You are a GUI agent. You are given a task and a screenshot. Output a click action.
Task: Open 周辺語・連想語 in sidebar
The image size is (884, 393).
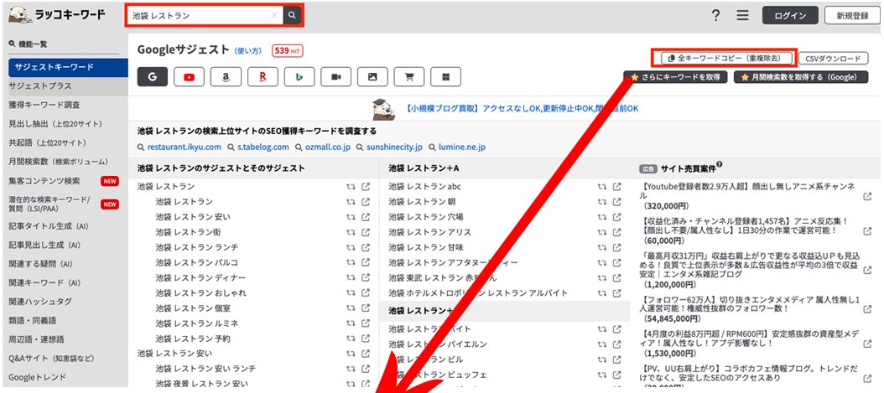[36, 339]
